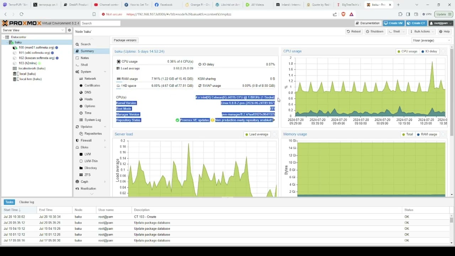Open the Bulk Actions dropdown
Viewport: 455px width, 256px height.
coord(422,31)
